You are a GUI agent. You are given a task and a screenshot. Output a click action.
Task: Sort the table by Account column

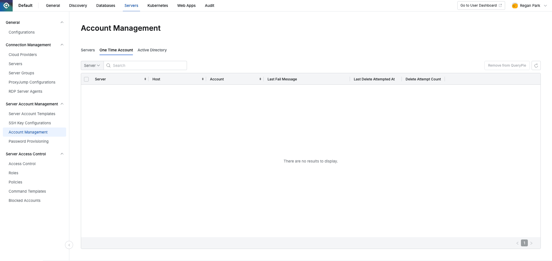260,79
